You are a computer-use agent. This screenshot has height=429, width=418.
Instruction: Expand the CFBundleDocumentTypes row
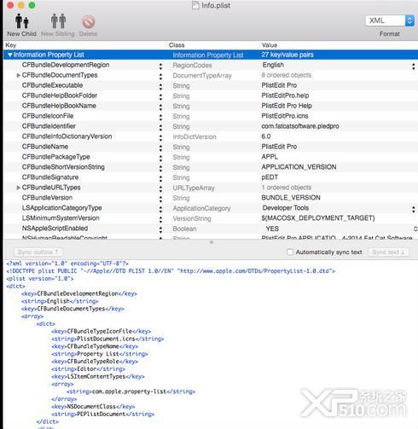(x=19, y=75)
